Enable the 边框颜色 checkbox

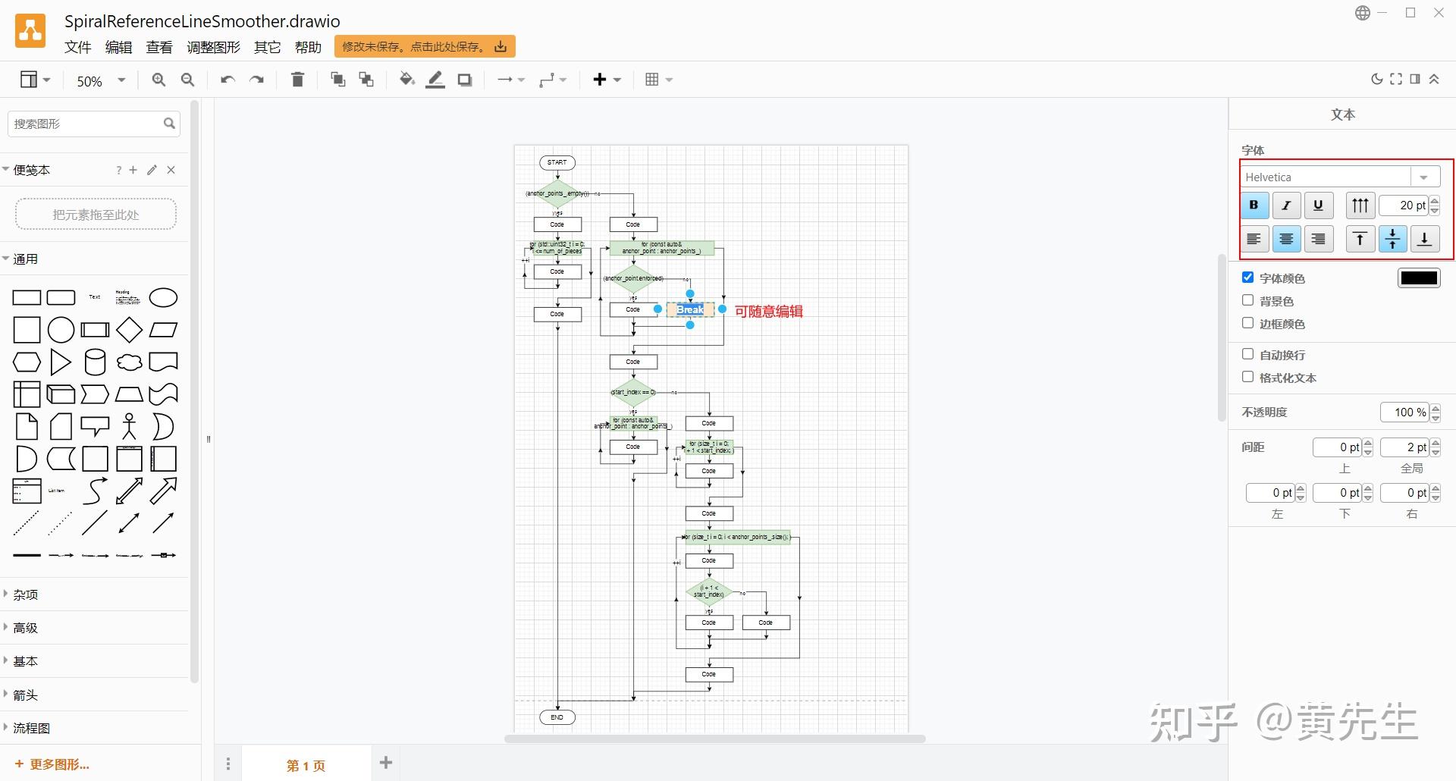coord(1248,323)
